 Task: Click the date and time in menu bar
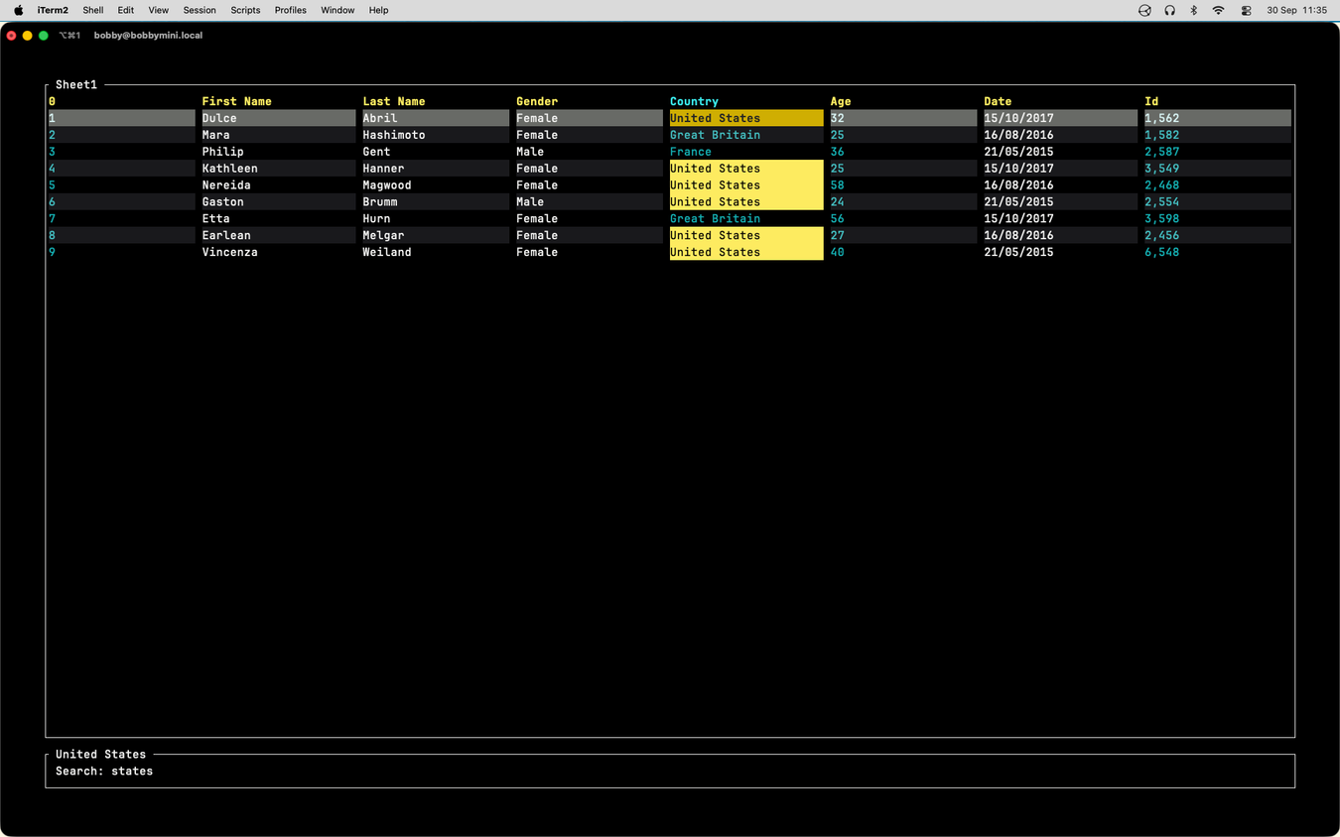point(1296,10)
